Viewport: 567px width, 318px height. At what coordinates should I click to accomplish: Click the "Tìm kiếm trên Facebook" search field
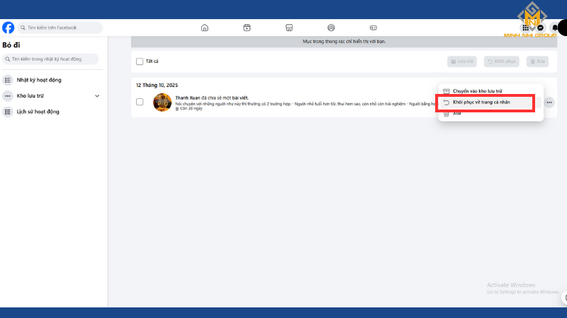point(62,28)
